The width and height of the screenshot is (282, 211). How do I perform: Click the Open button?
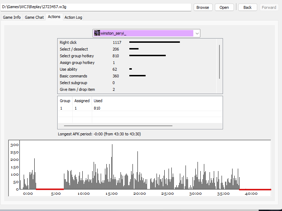(x=224, y=7)
